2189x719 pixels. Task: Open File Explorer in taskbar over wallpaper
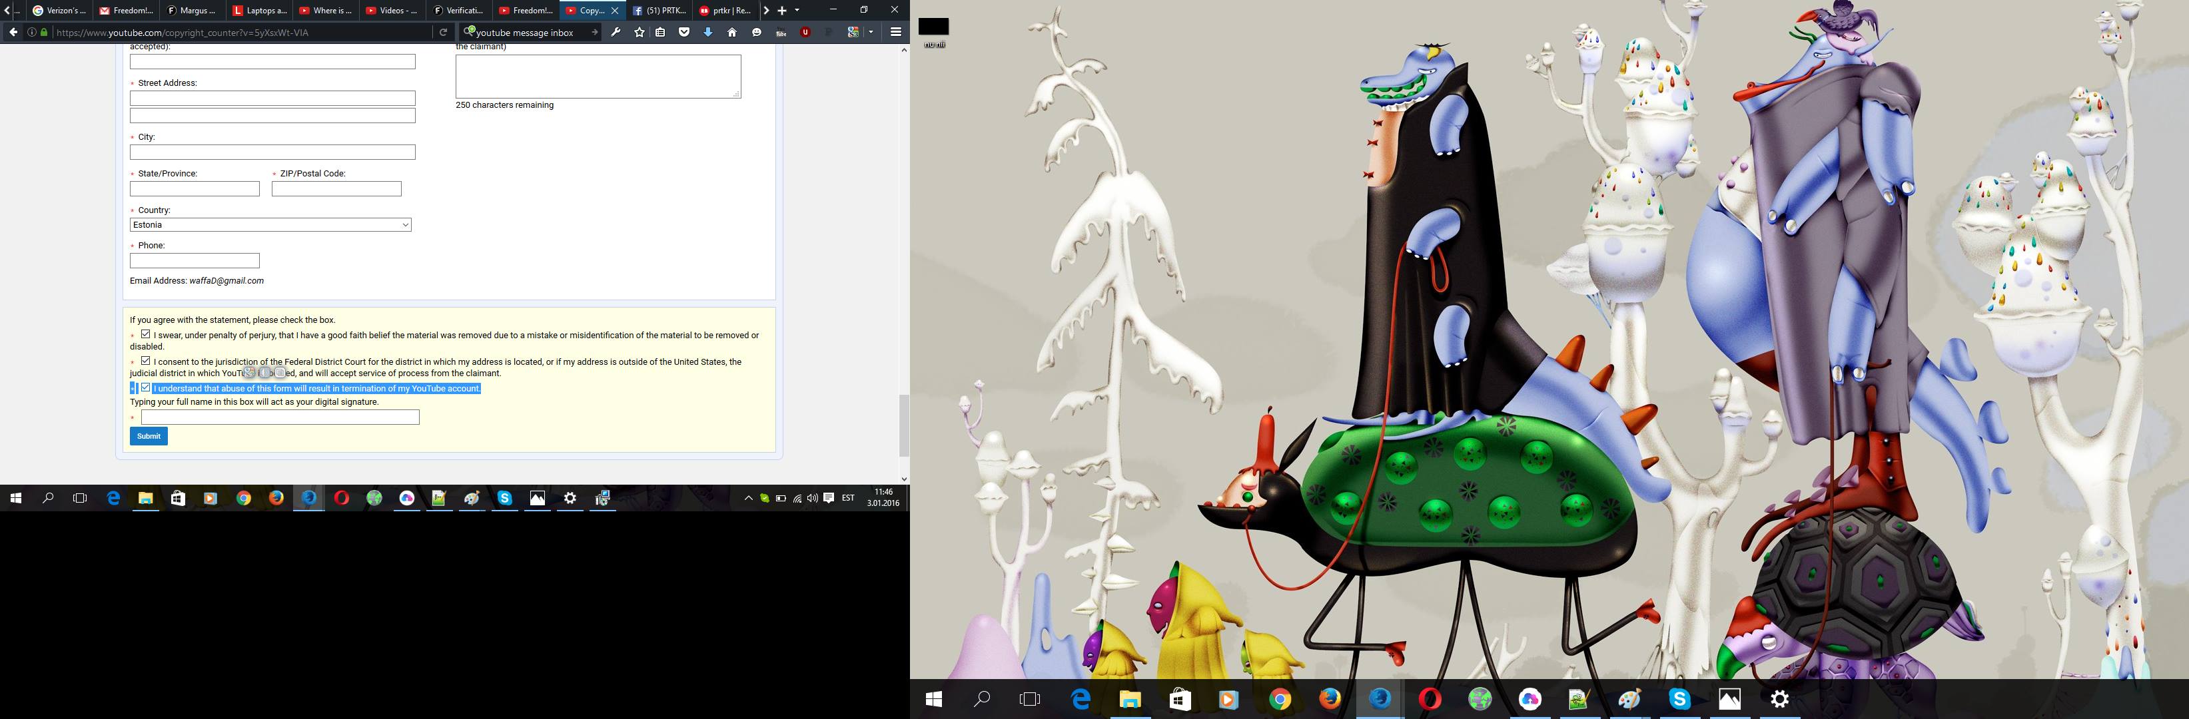click(x=1129, y=698)
